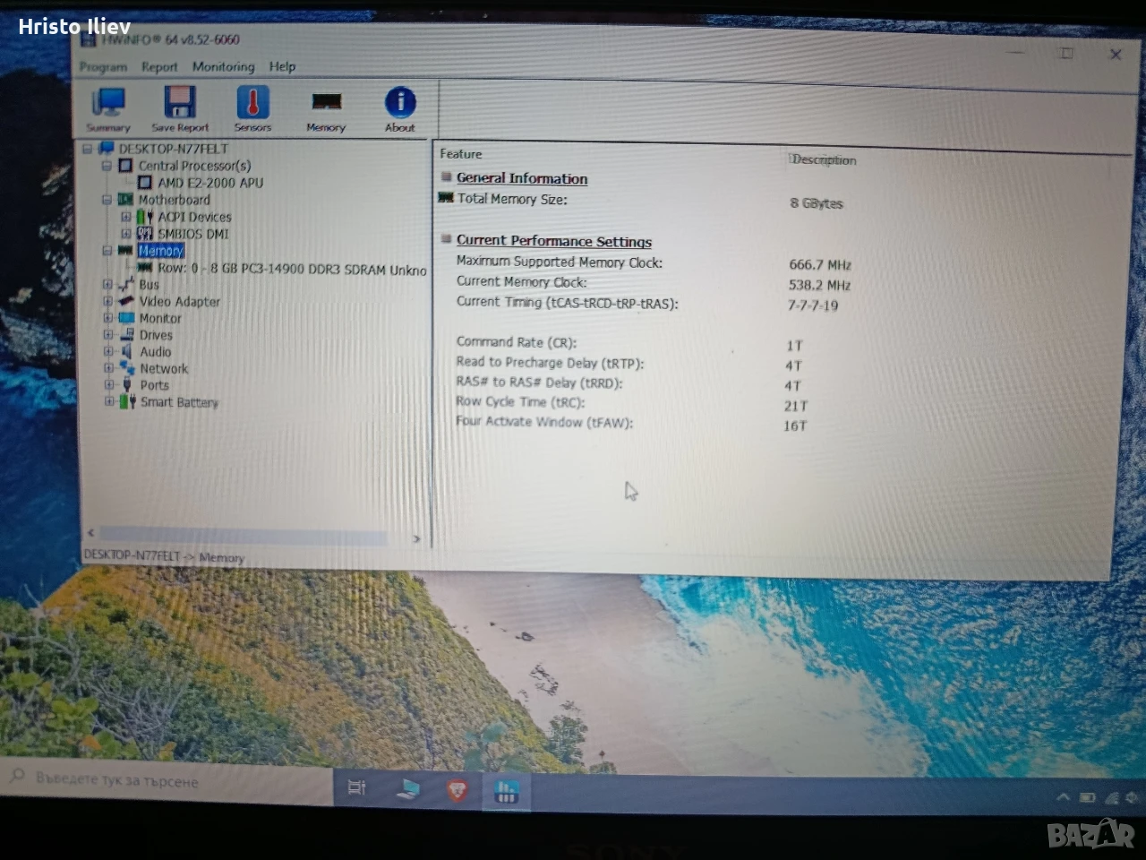Click the 8 GBytes value
Image resolution: width=1146 pixels, height=860 pixels.
coord(817,203)
